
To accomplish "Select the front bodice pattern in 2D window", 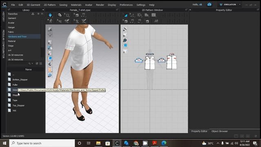I will tap(150, 62).
